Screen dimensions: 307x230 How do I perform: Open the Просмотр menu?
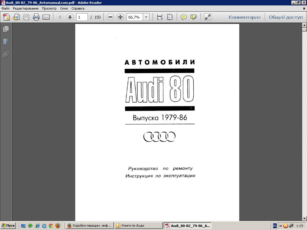(49, 8)
